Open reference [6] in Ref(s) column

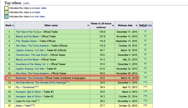tap(145, 54)
